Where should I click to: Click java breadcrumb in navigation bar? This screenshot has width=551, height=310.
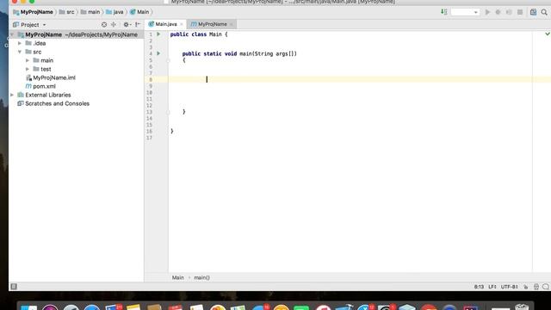[x=115, y=12]
